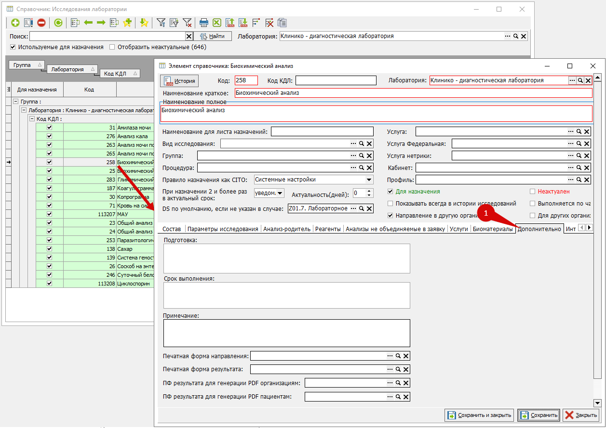Click the export to Excel icon

(x=217, y=23)
